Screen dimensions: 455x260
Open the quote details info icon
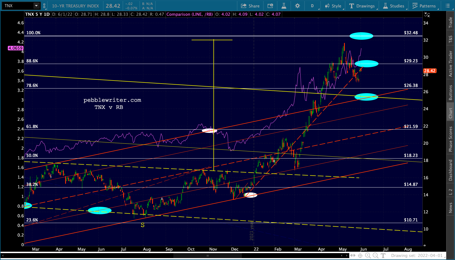[270, 6]
